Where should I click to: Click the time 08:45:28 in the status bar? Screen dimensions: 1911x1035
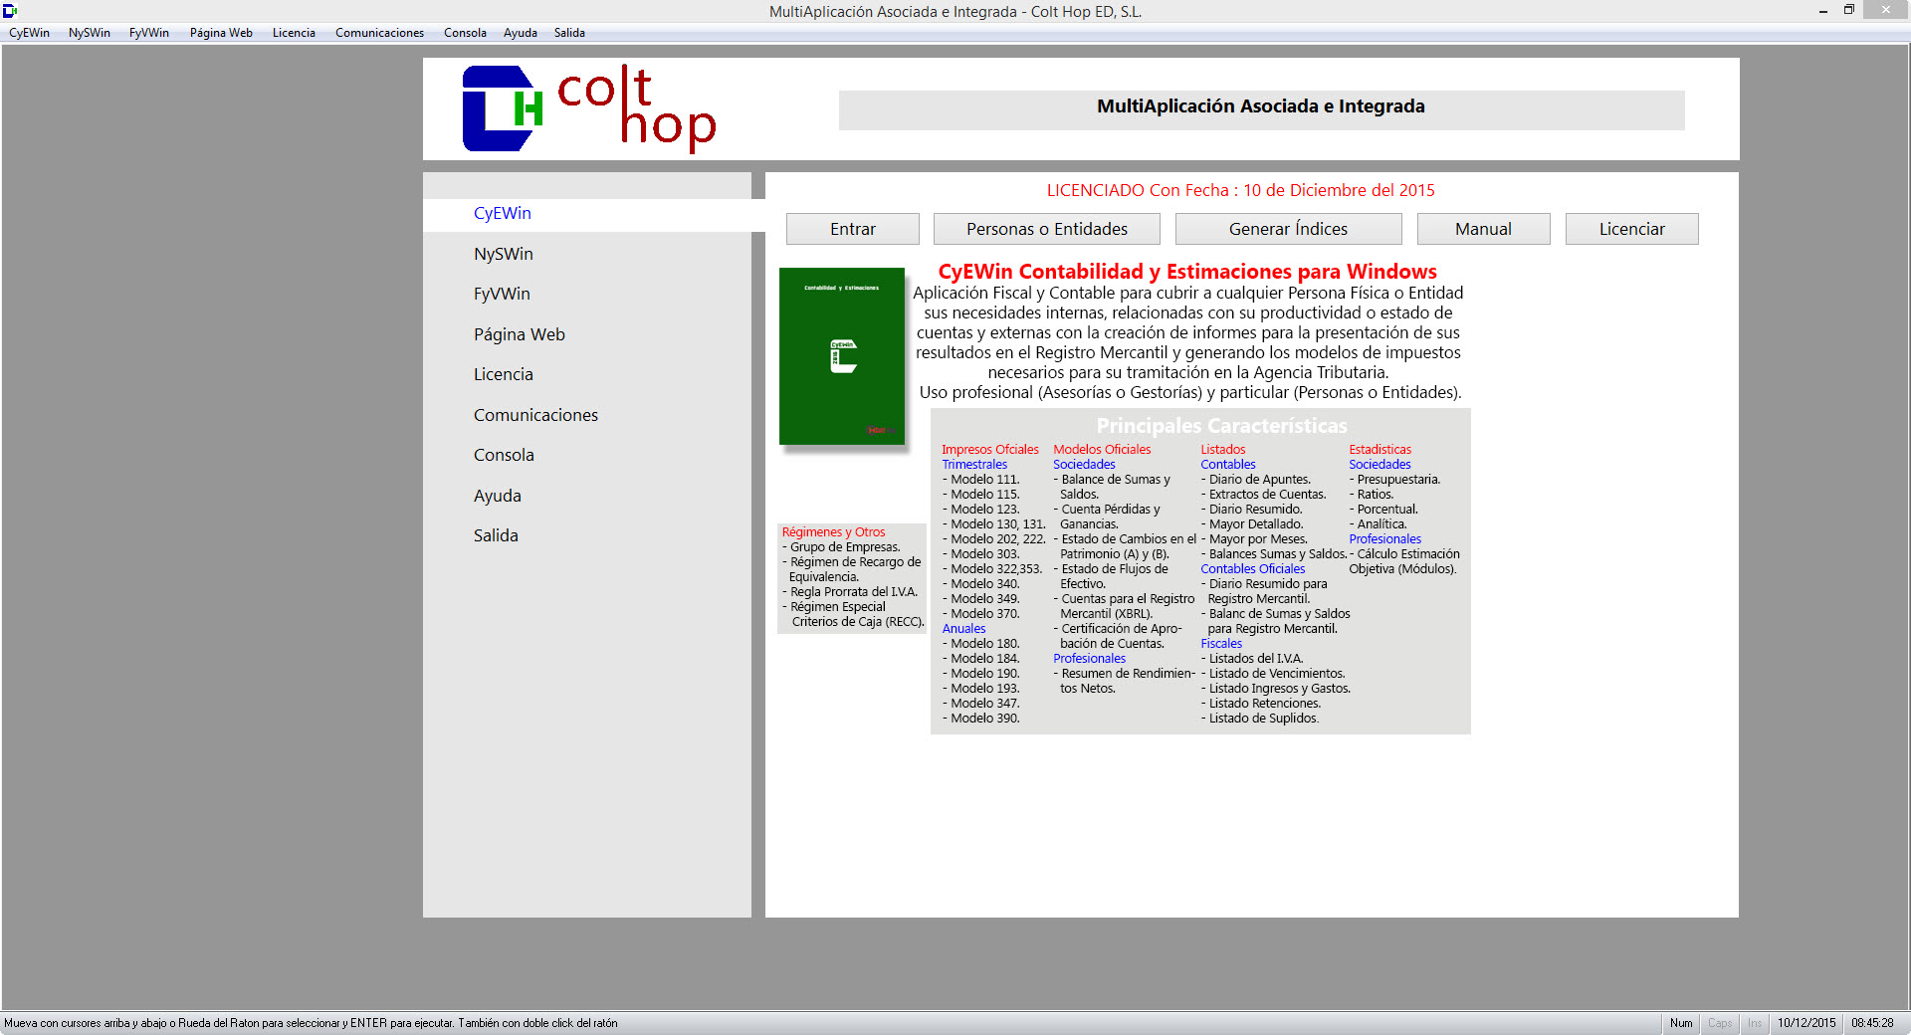tap(1872, 1023)
